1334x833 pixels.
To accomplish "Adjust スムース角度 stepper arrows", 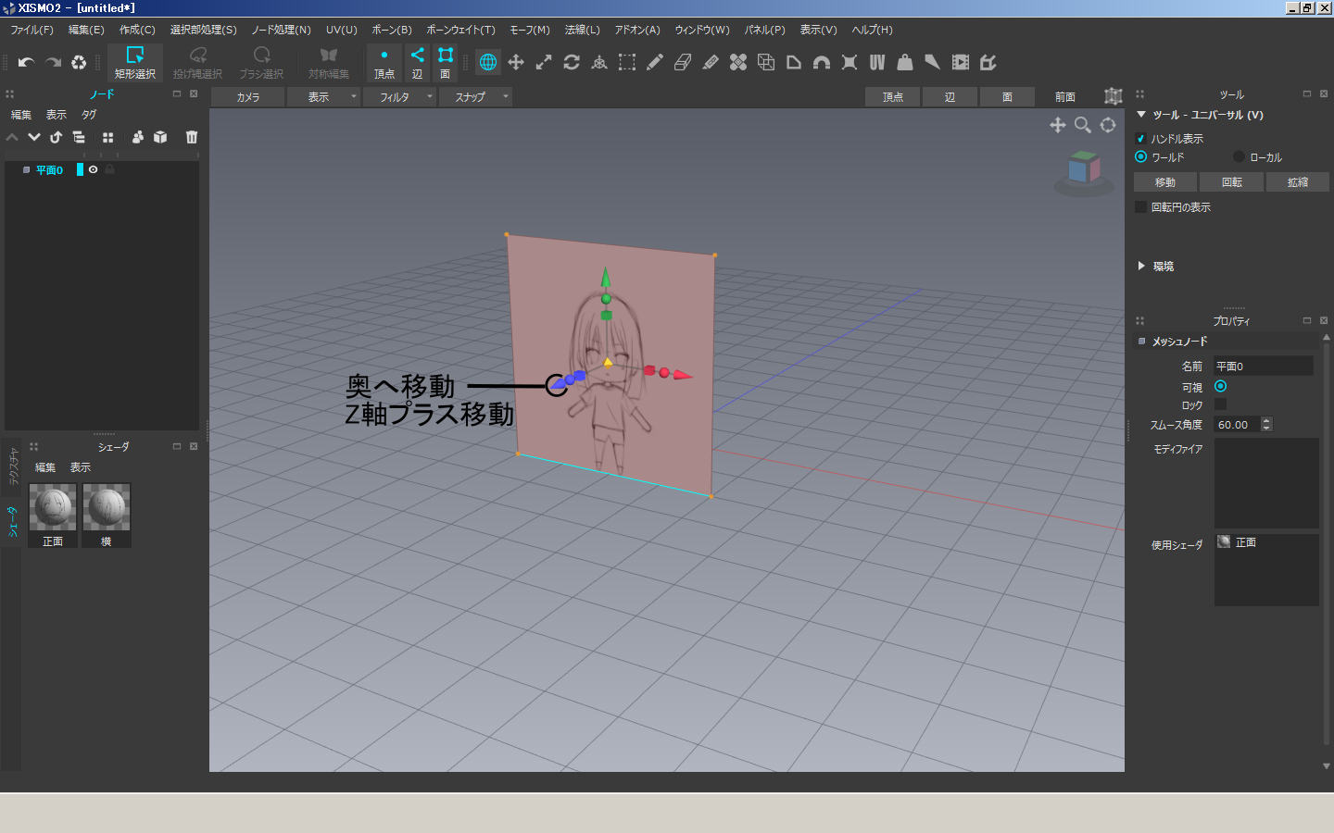I will tap(1266, 424).
